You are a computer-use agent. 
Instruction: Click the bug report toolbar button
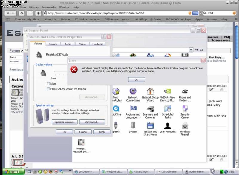(38, 13)
